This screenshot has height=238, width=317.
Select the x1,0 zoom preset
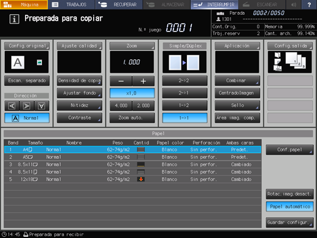click(x=132, y=93)
